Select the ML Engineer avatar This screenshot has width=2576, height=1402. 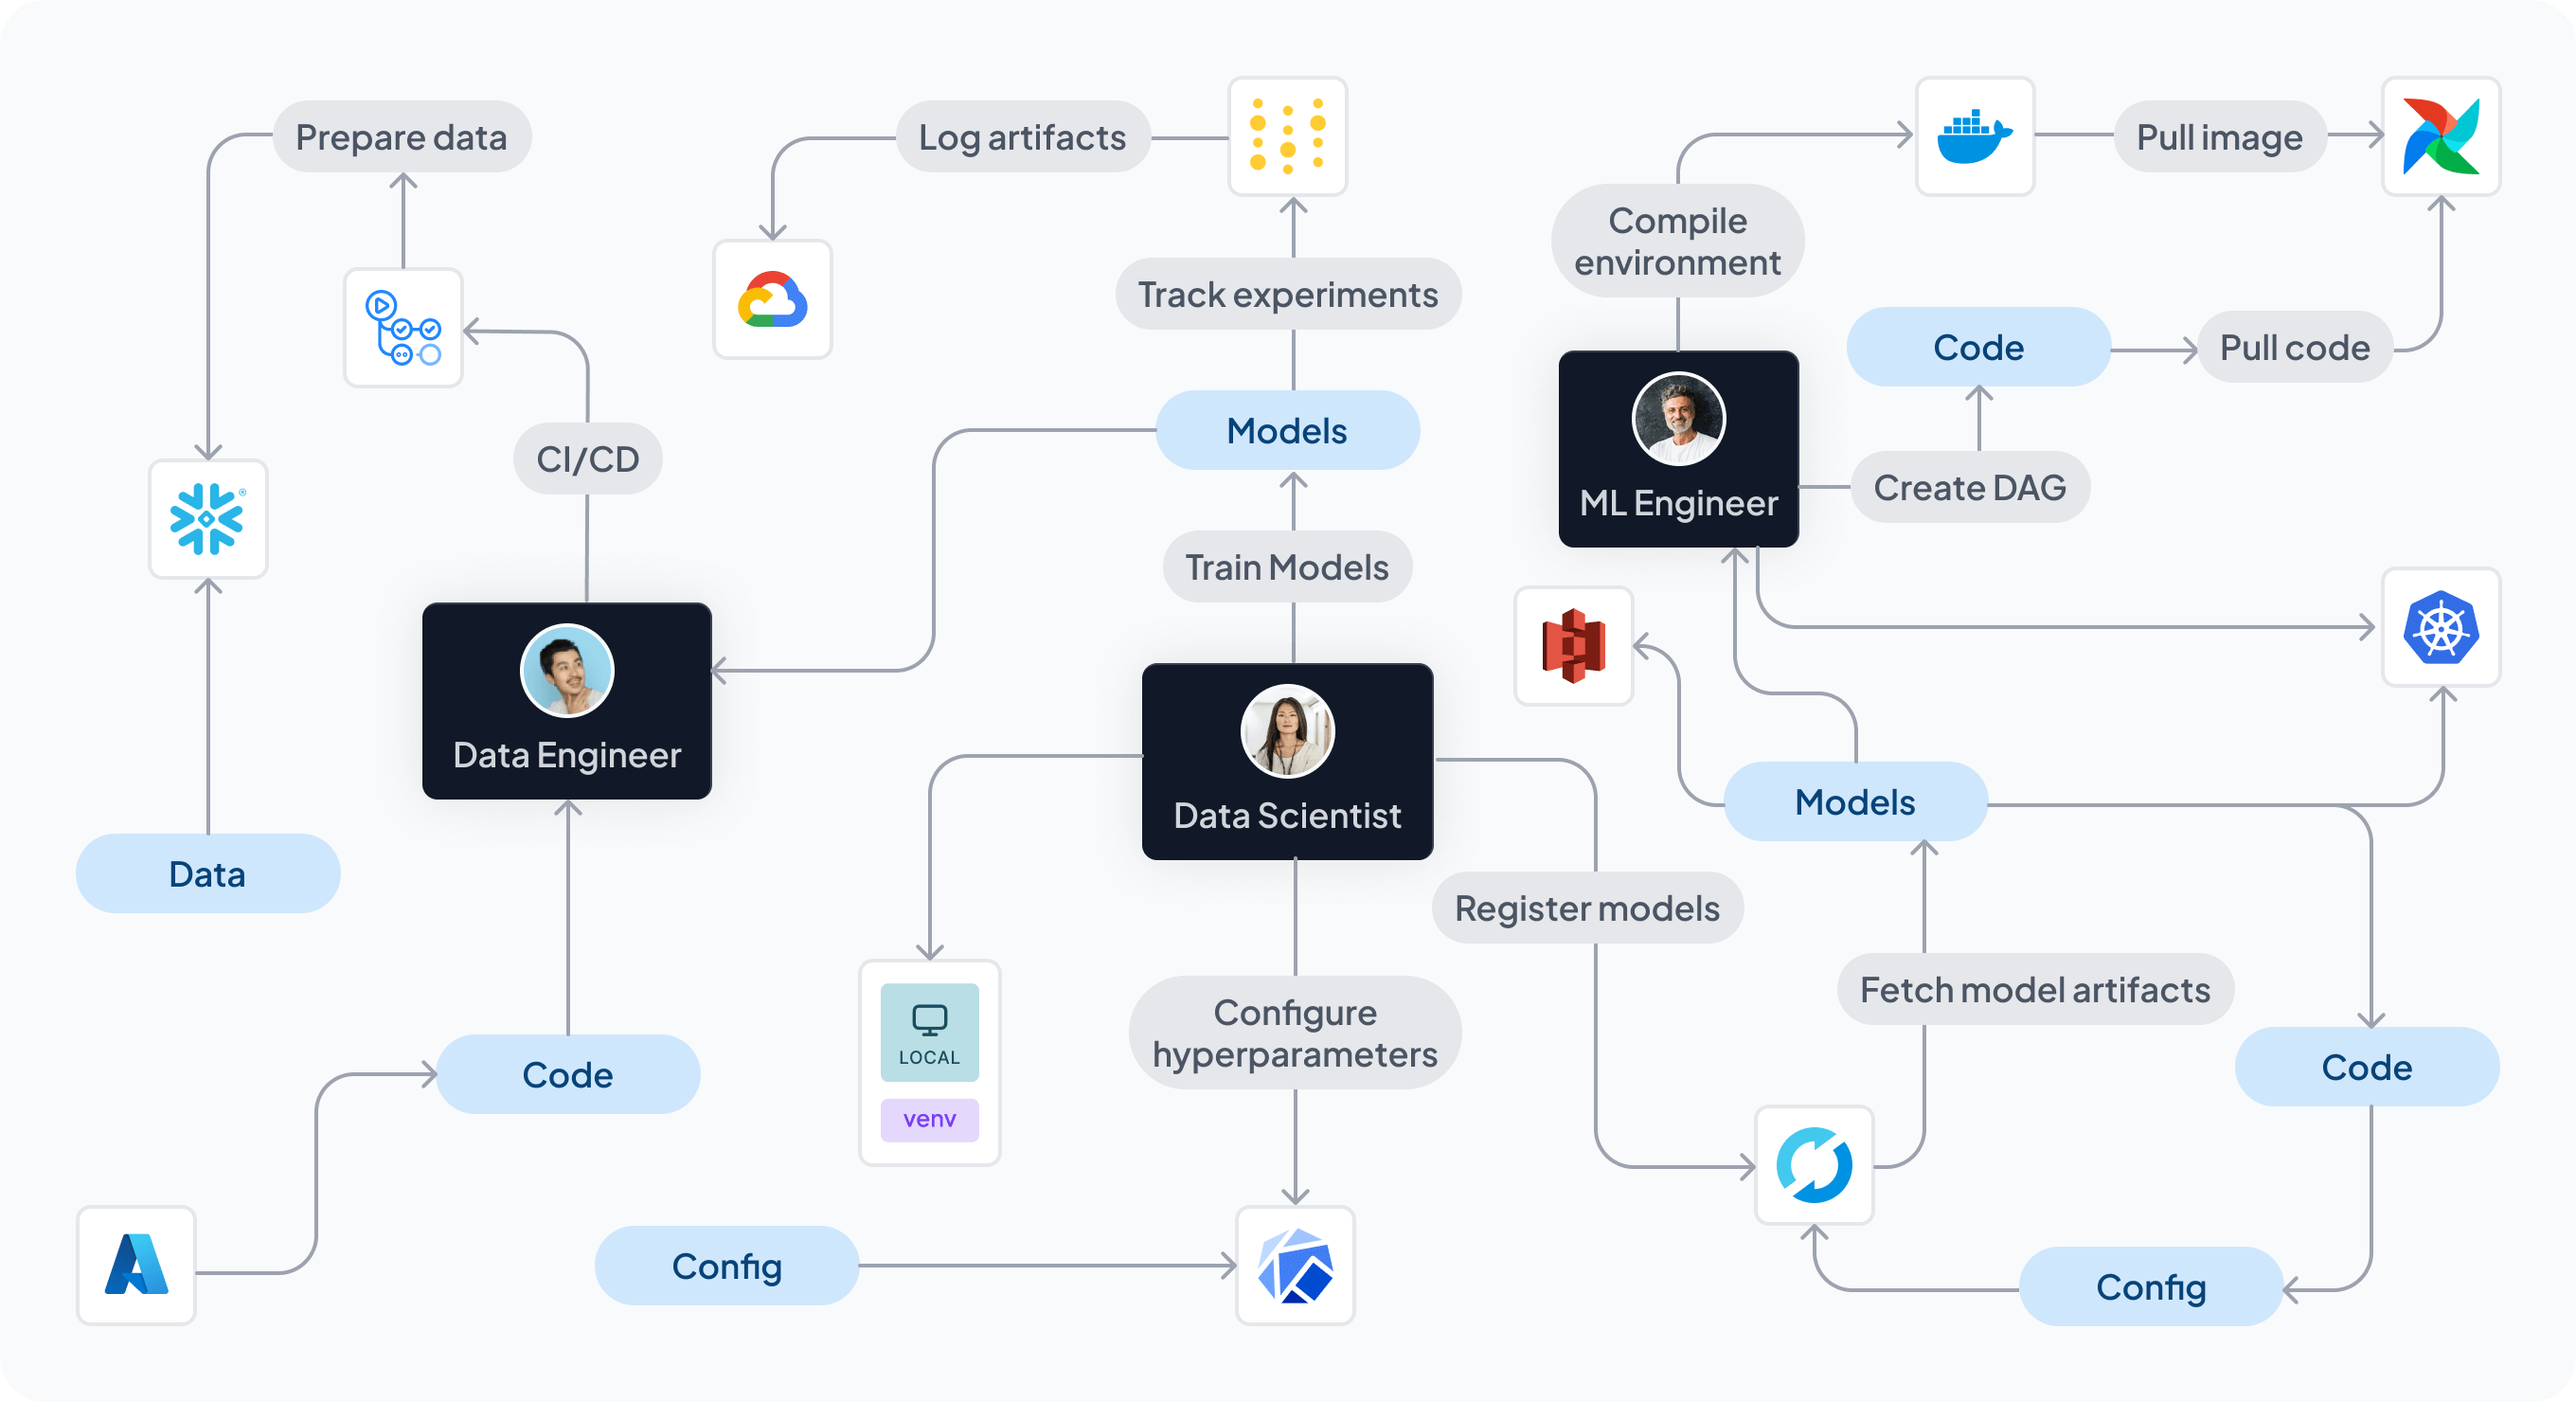click(x=1678, y=420)
